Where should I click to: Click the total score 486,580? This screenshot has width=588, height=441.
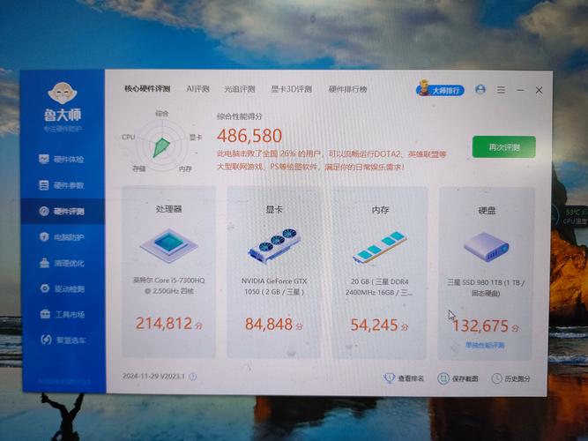pyautogui.click(x=249, y=136)
